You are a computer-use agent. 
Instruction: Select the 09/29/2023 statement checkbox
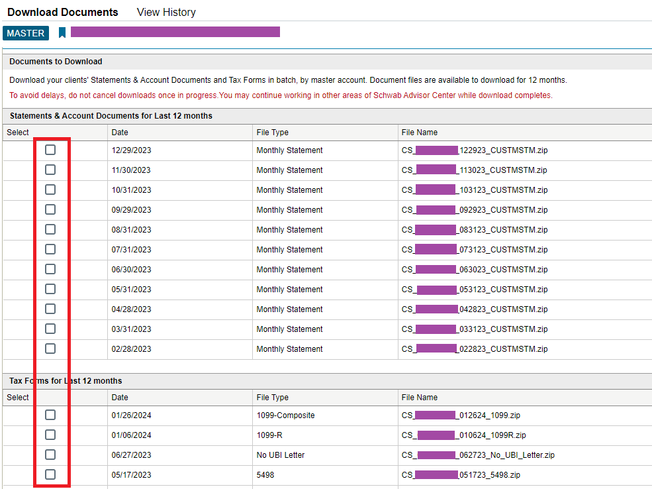[50, 209]
